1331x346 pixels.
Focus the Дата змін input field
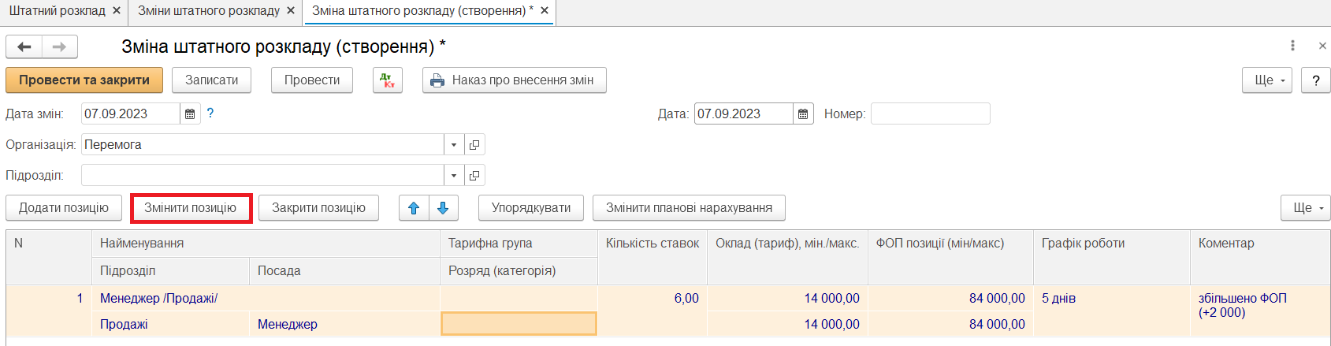131,114
